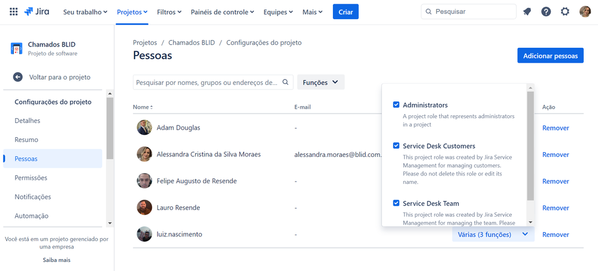
Task: Remove luiz.nascimento from project
Action: pos(555,234)
